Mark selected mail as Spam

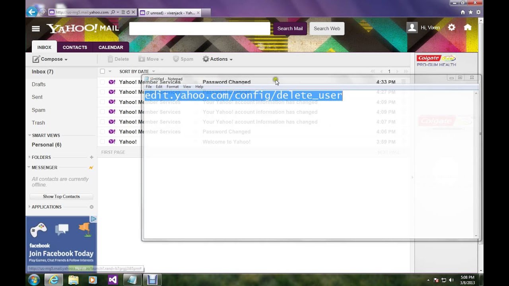coord(183,59)
